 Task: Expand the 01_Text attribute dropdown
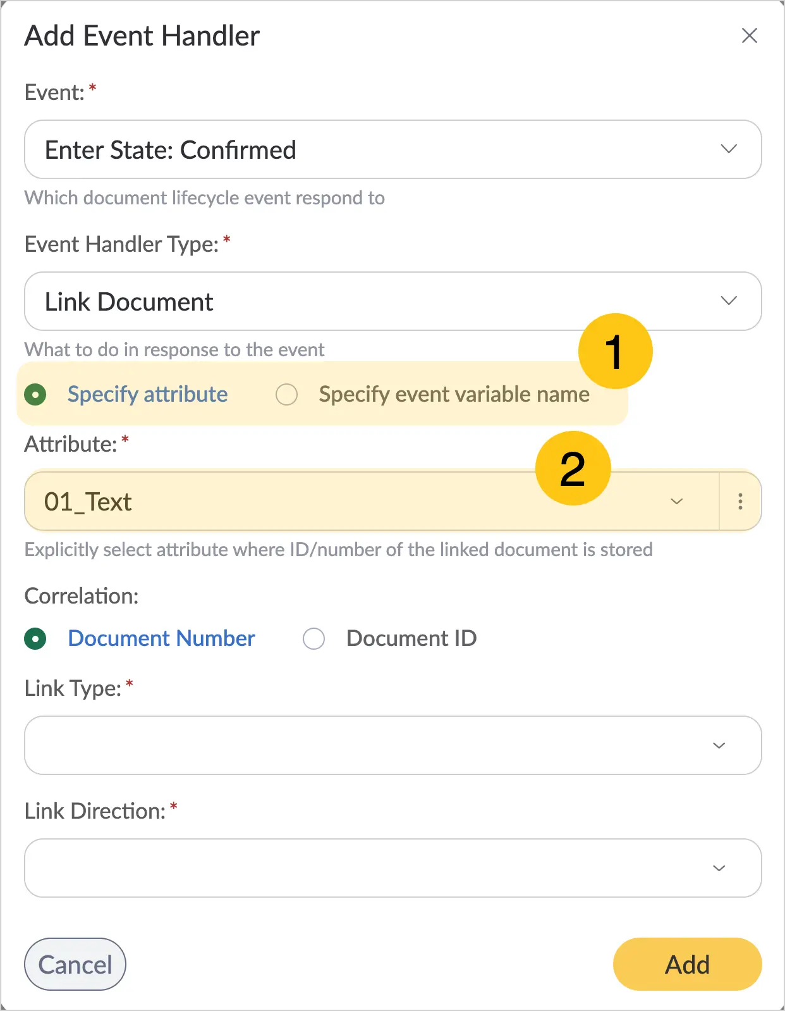coord(372,502)
